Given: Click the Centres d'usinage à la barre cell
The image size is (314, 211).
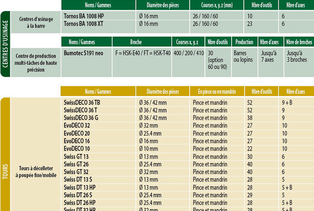Looking at the screenshot, I should [36, 22].
